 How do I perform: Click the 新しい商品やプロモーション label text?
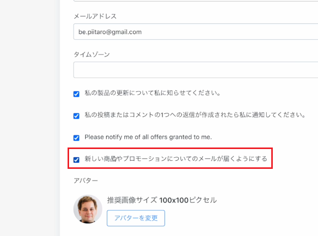(176, 159)
